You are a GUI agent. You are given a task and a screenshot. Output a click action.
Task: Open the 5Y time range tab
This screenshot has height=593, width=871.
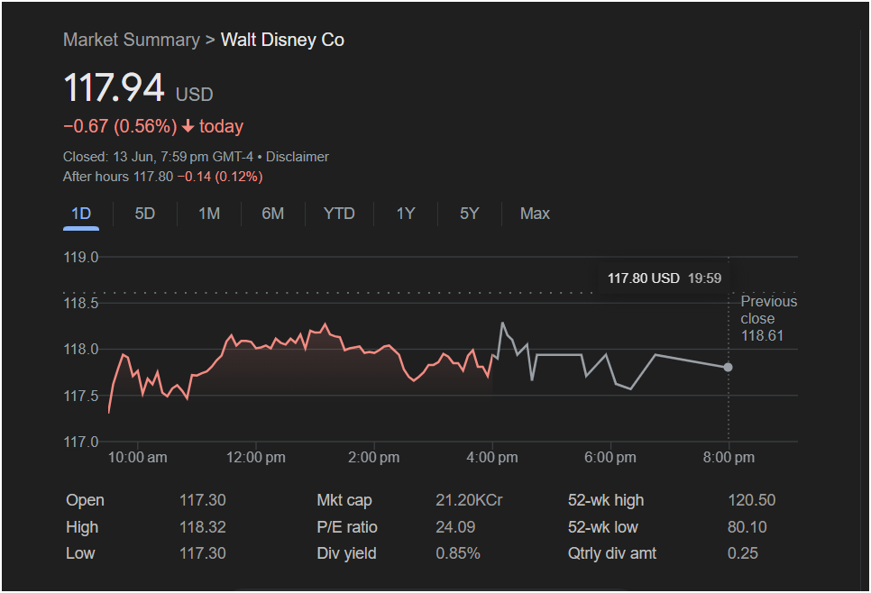[470, 214]
